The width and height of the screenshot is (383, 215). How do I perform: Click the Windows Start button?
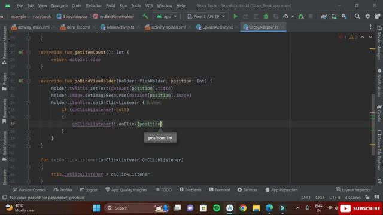(96, 208)
